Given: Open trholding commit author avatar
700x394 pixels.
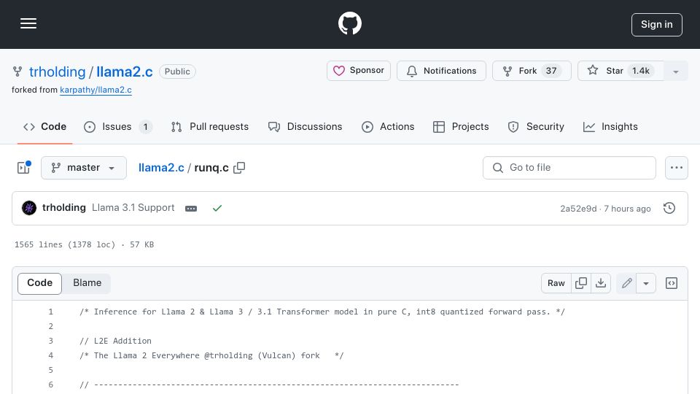Looking at the screenshot, I should (29, 208).
